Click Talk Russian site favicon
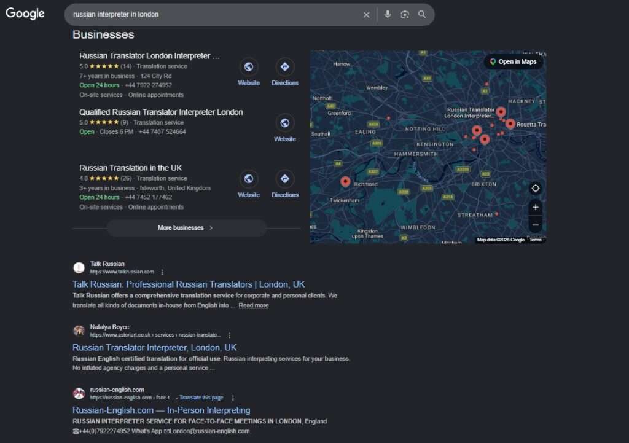 [79, 268]
